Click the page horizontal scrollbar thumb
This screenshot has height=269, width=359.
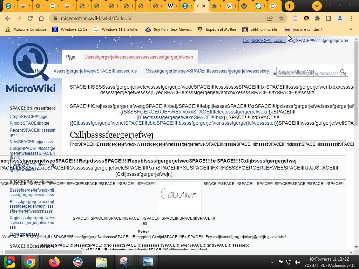43,252
